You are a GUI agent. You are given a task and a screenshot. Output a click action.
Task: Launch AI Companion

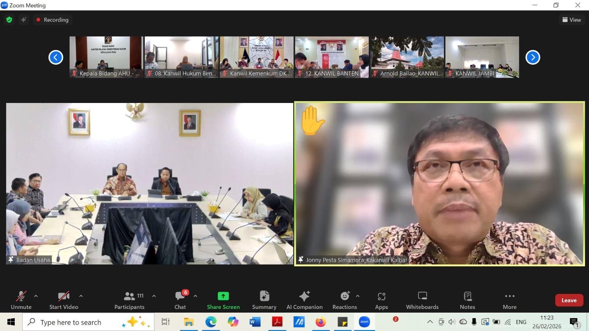[304, 300]
